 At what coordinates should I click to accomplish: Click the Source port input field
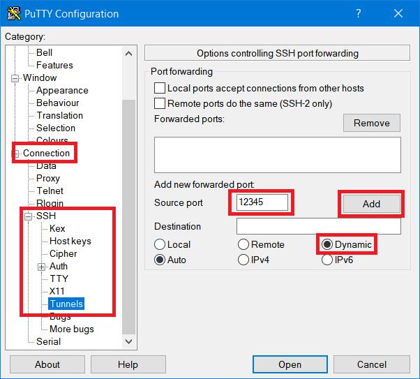pos(262,202)
